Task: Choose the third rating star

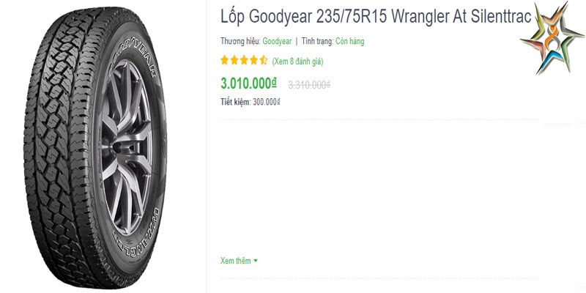Action: [244, 60]
